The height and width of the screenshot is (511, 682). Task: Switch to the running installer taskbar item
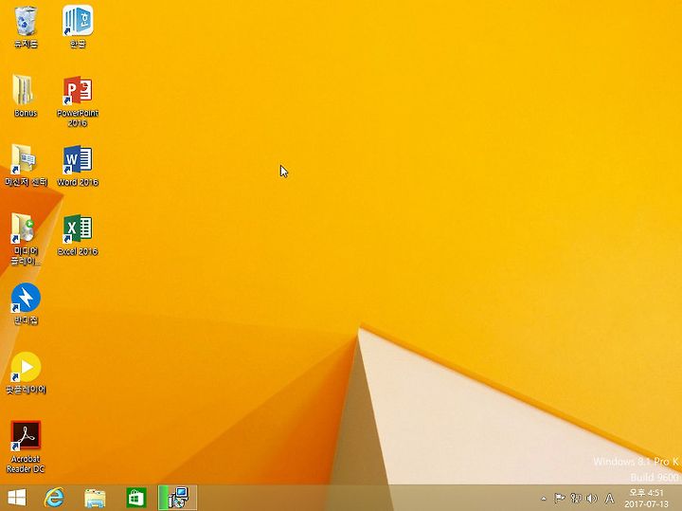click(177, 498)
